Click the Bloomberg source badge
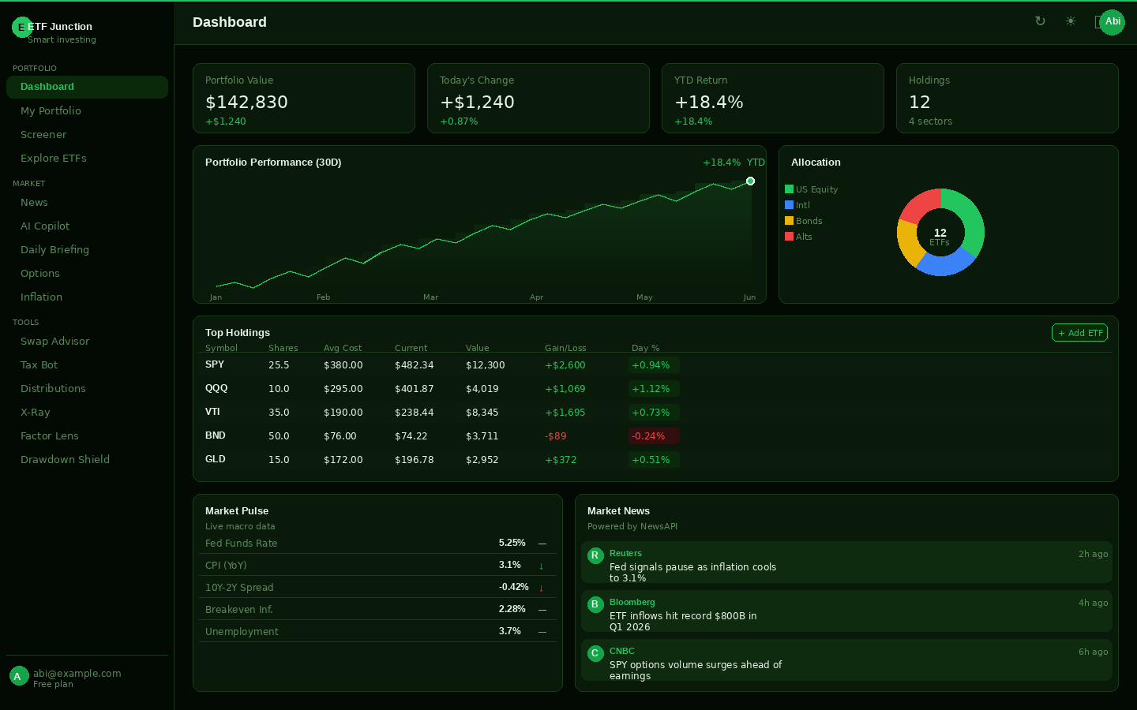Image resolution: width=1137 pixels, height=710 pixels. point(595,603)
